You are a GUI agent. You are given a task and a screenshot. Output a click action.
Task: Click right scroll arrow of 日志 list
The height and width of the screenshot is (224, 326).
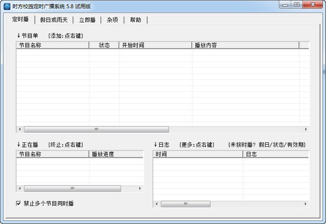pos(305,204)
